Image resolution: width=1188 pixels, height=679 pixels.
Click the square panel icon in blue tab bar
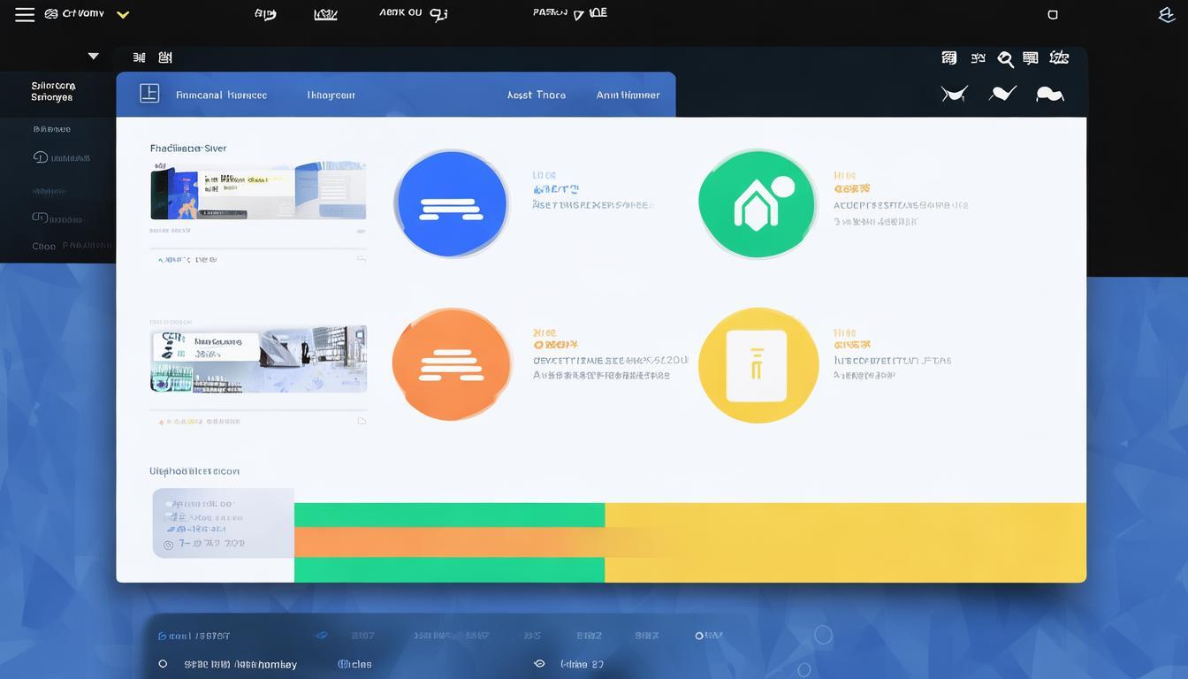point(149,94)
